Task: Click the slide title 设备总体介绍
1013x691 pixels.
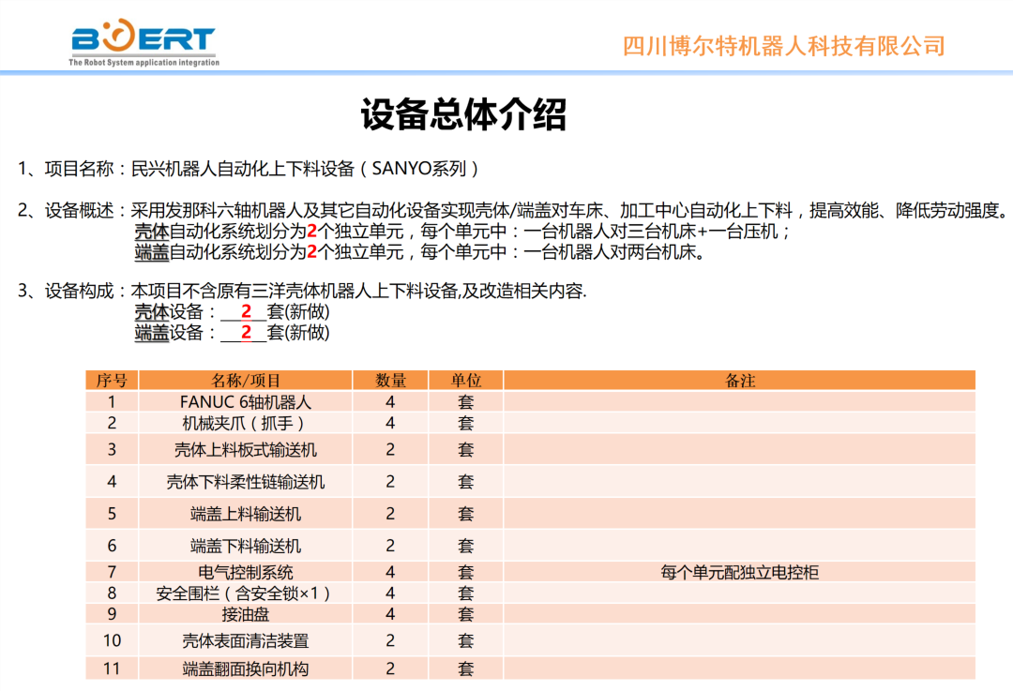Action: pyautogui.click(x=463, y=115)
